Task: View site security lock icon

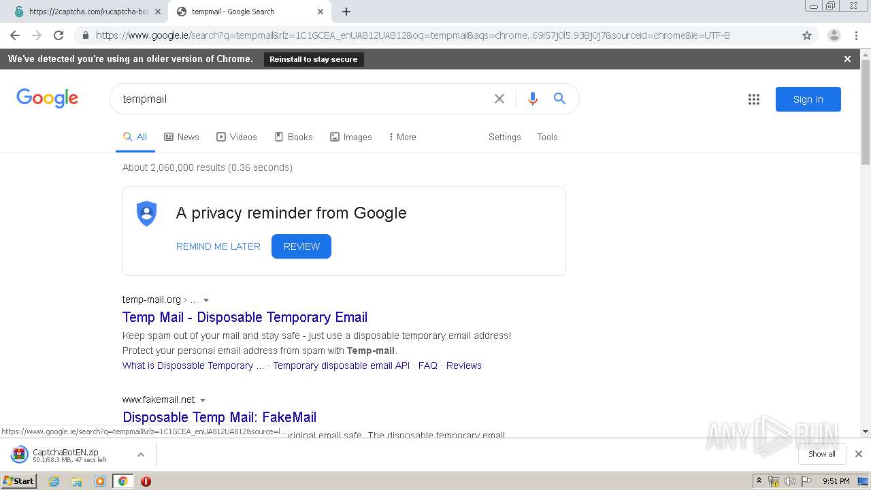Action: 85,35
